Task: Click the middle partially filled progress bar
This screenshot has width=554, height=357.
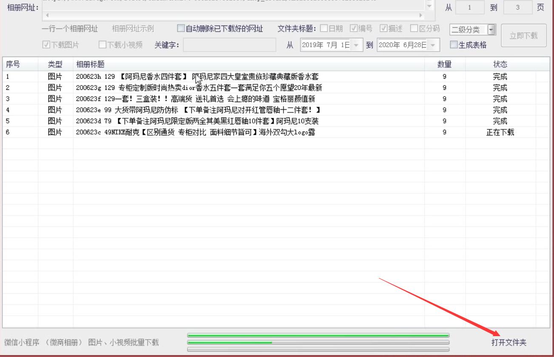Action: 318,343
